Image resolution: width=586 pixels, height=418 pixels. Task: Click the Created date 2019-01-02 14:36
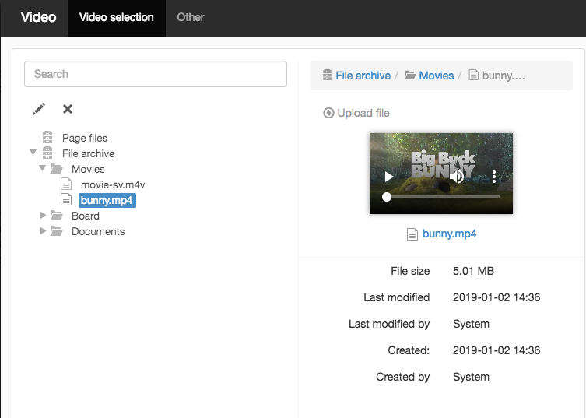(497, 351)
